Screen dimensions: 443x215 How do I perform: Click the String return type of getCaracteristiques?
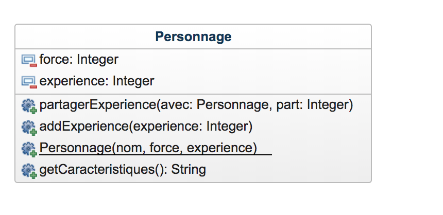189,170
